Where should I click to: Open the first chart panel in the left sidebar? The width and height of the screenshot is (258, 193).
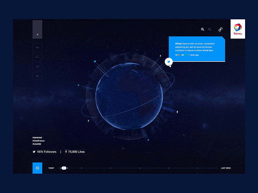(37, 47)
